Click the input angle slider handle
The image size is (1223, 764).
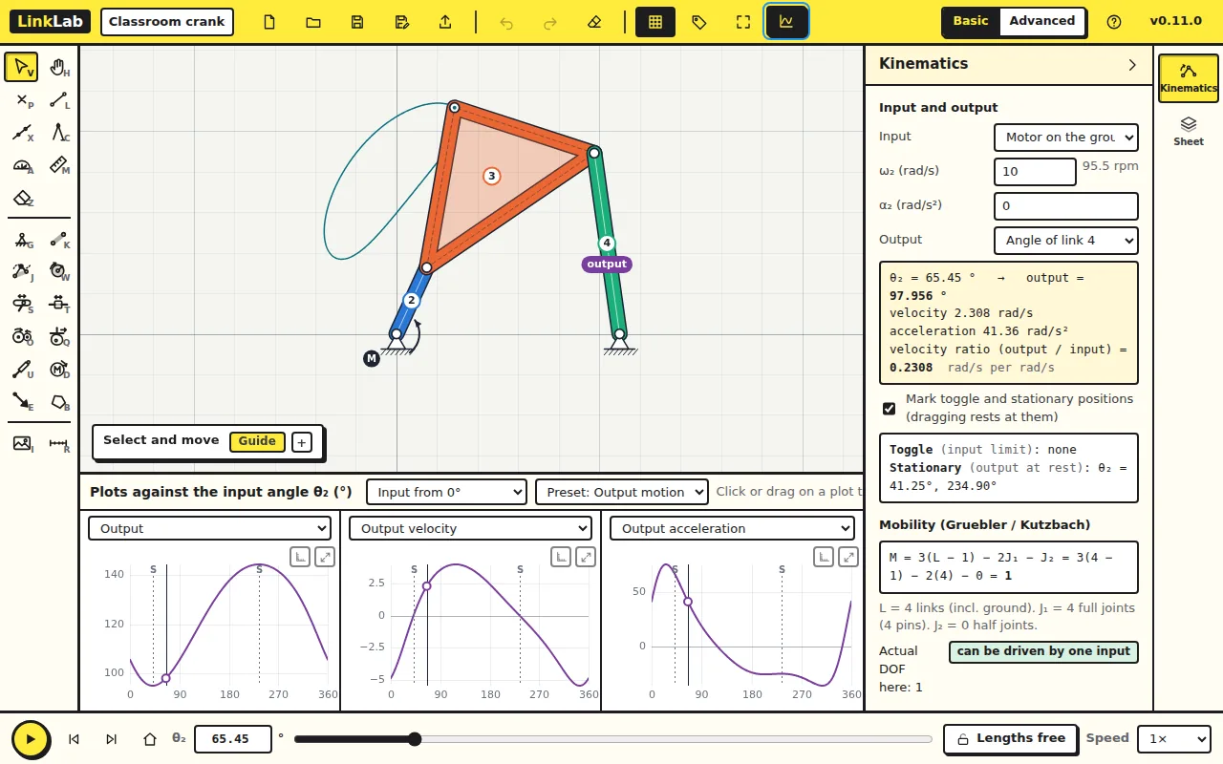pyautogui.click(x=415, y=739)
